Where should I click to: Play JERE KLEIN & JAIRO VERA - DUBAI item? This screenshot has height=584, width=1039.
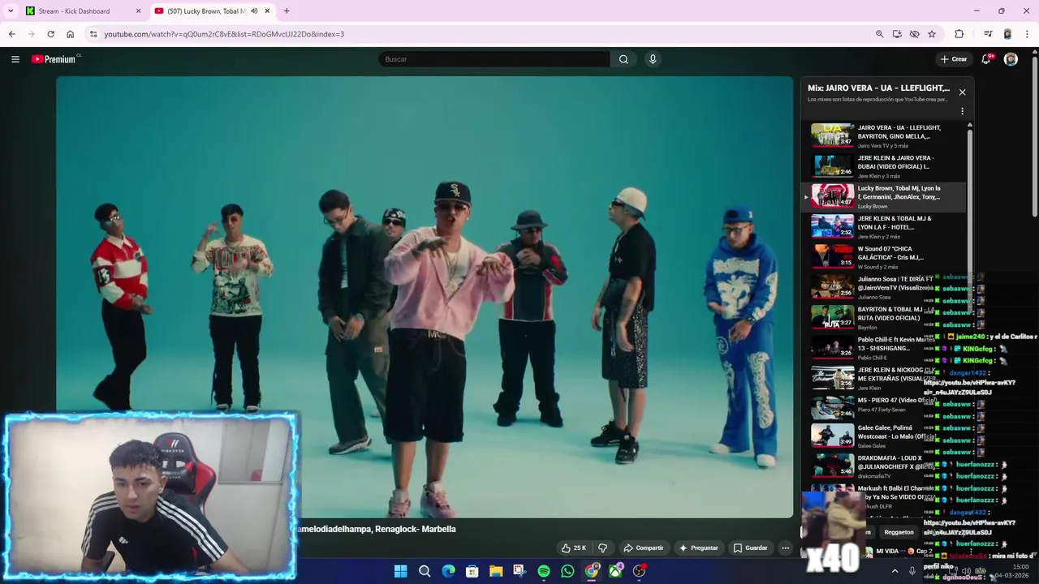click(x=885, y=166)
